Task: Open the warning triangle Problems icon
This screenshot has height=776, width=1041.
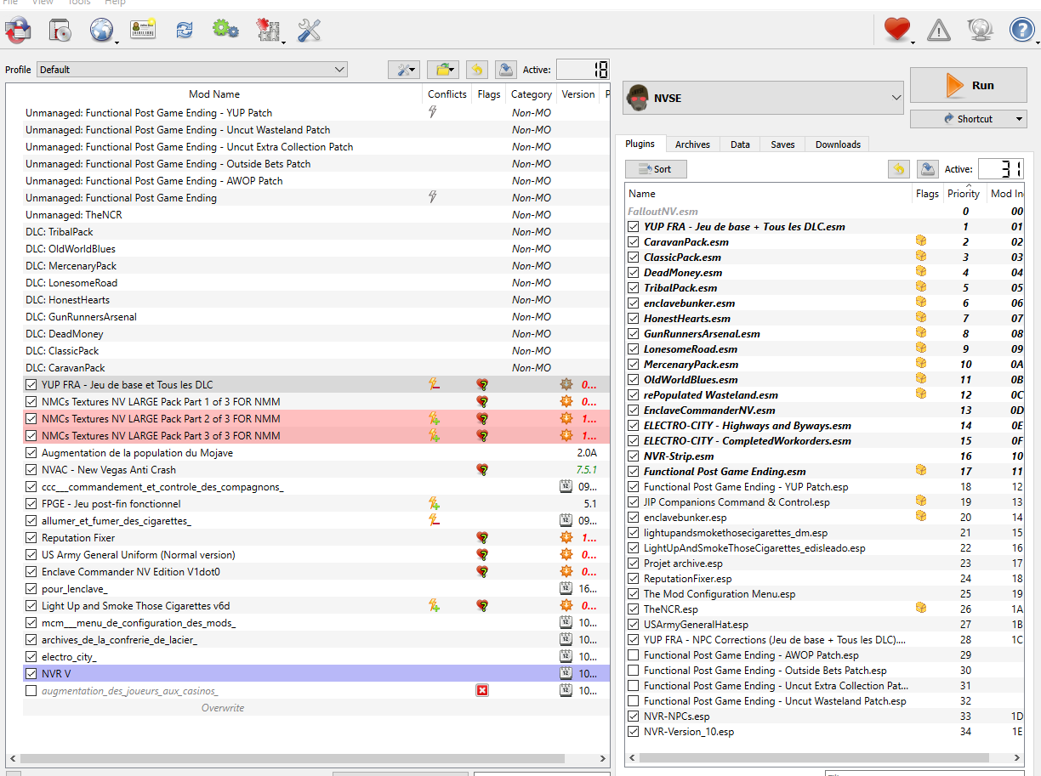Action: click(939, 31)
